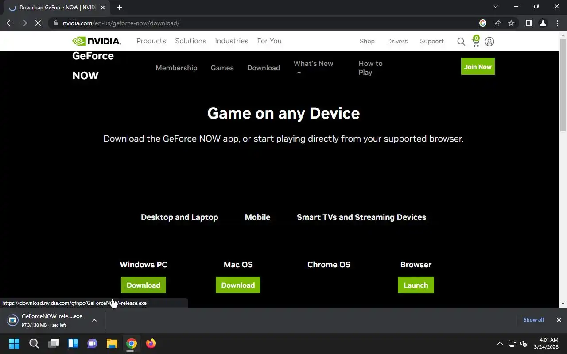Screen dimensions: 567x354
Task: Open the Solutions menu
Action: 190,41
